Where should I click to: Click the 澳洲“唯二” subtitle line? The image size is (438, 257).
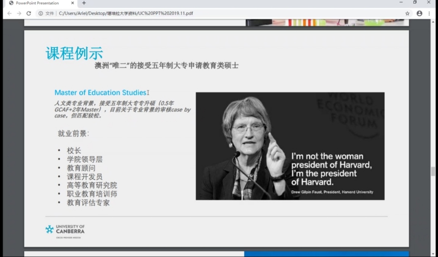coord(166,66)
